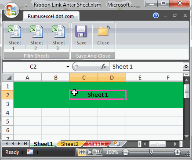Expand the formula bar

click(186, 66)
